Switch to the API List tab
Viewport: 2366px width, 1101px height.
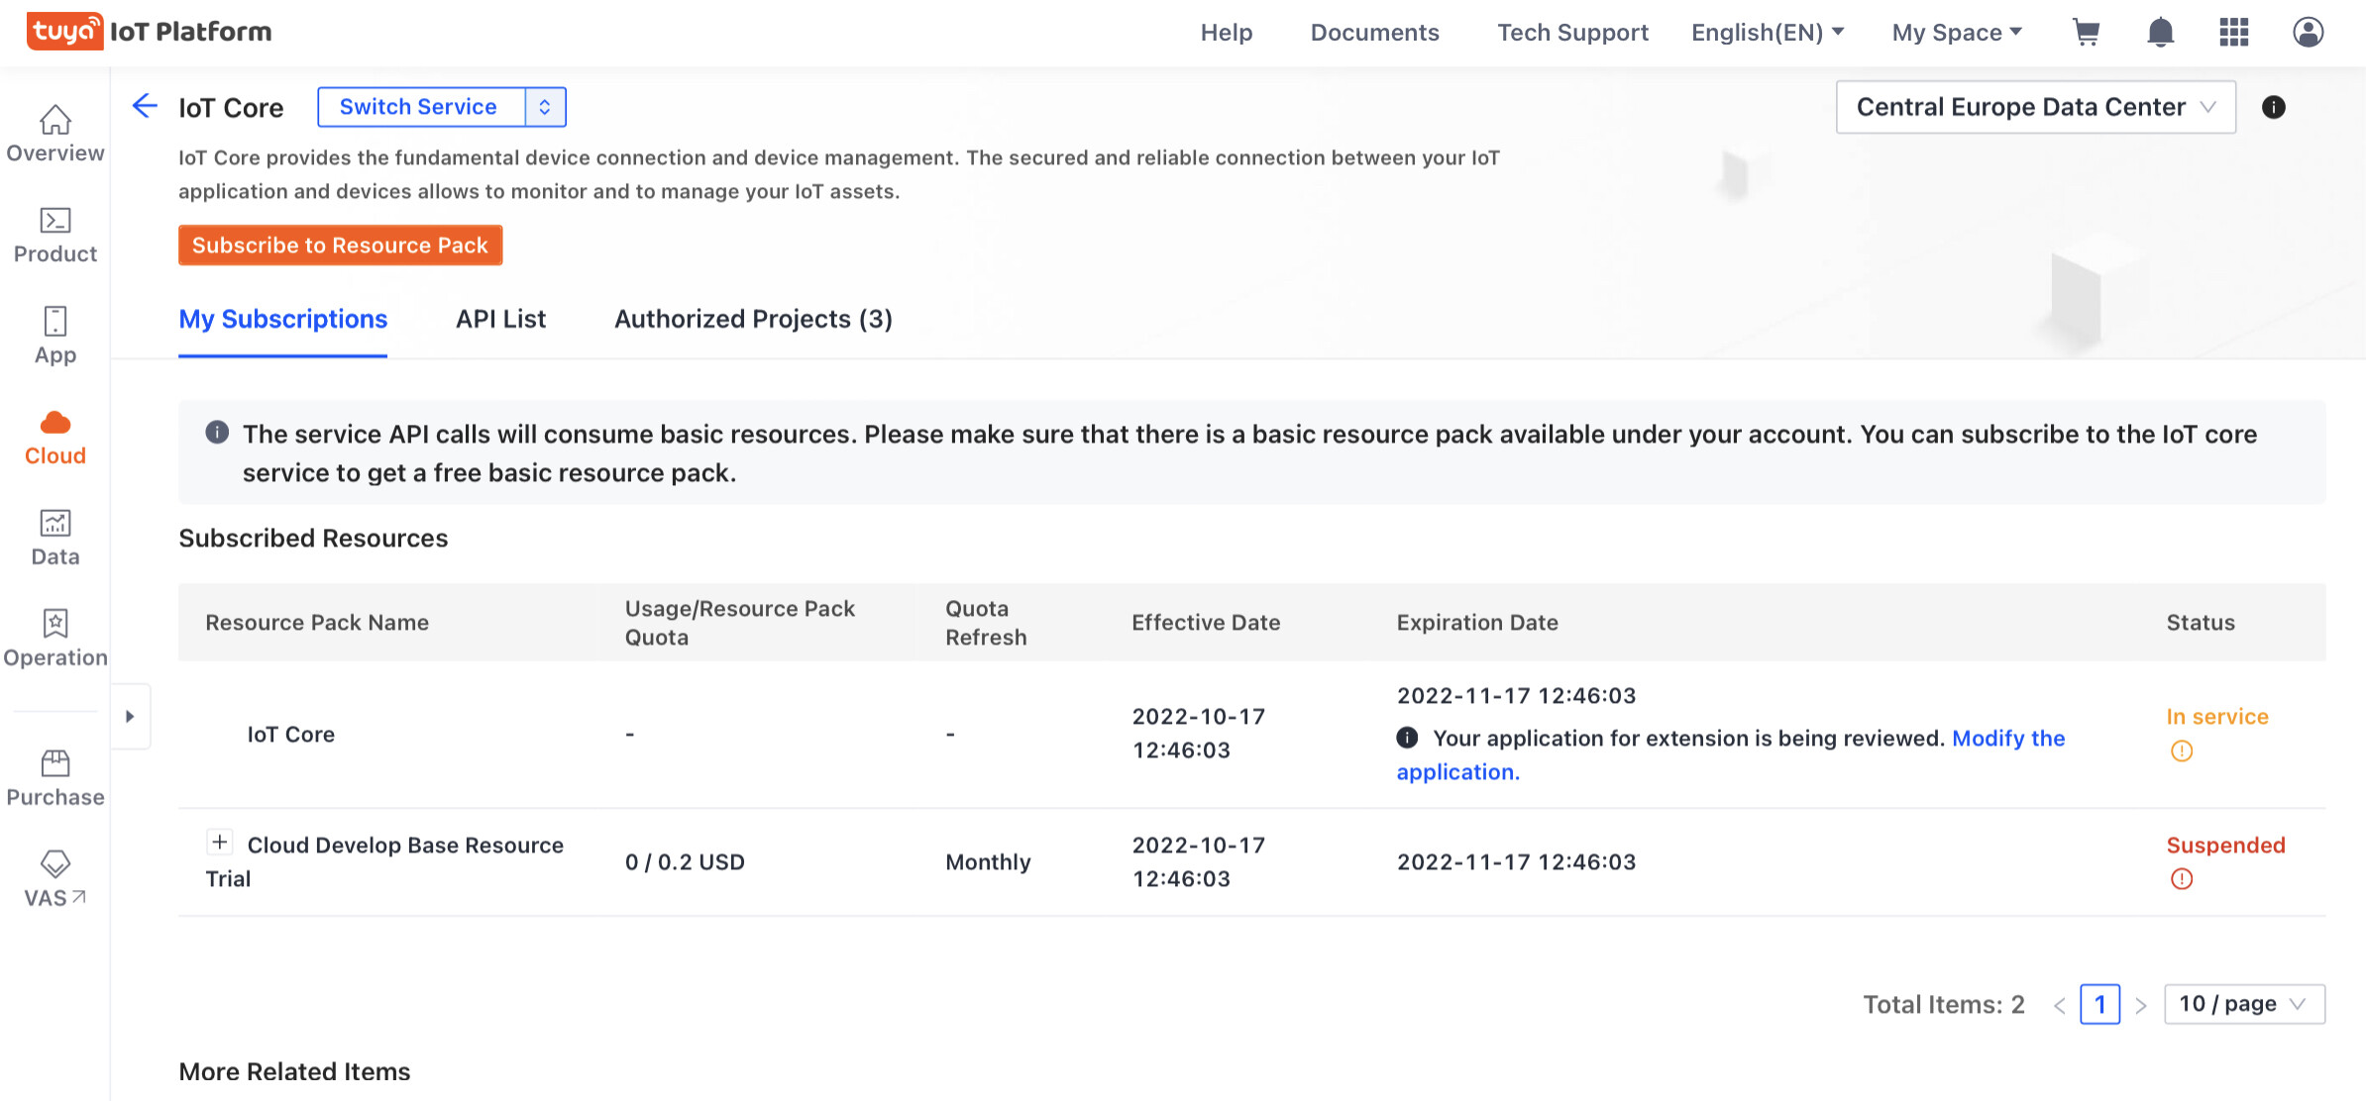500,319
